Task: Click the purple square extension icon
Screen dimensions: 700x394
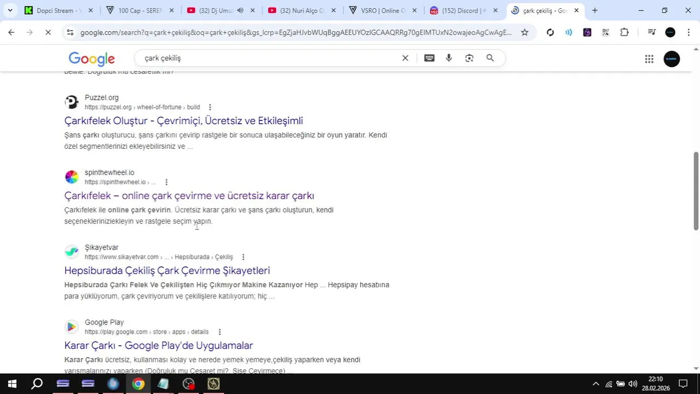Action: click(x=587, y=32)
